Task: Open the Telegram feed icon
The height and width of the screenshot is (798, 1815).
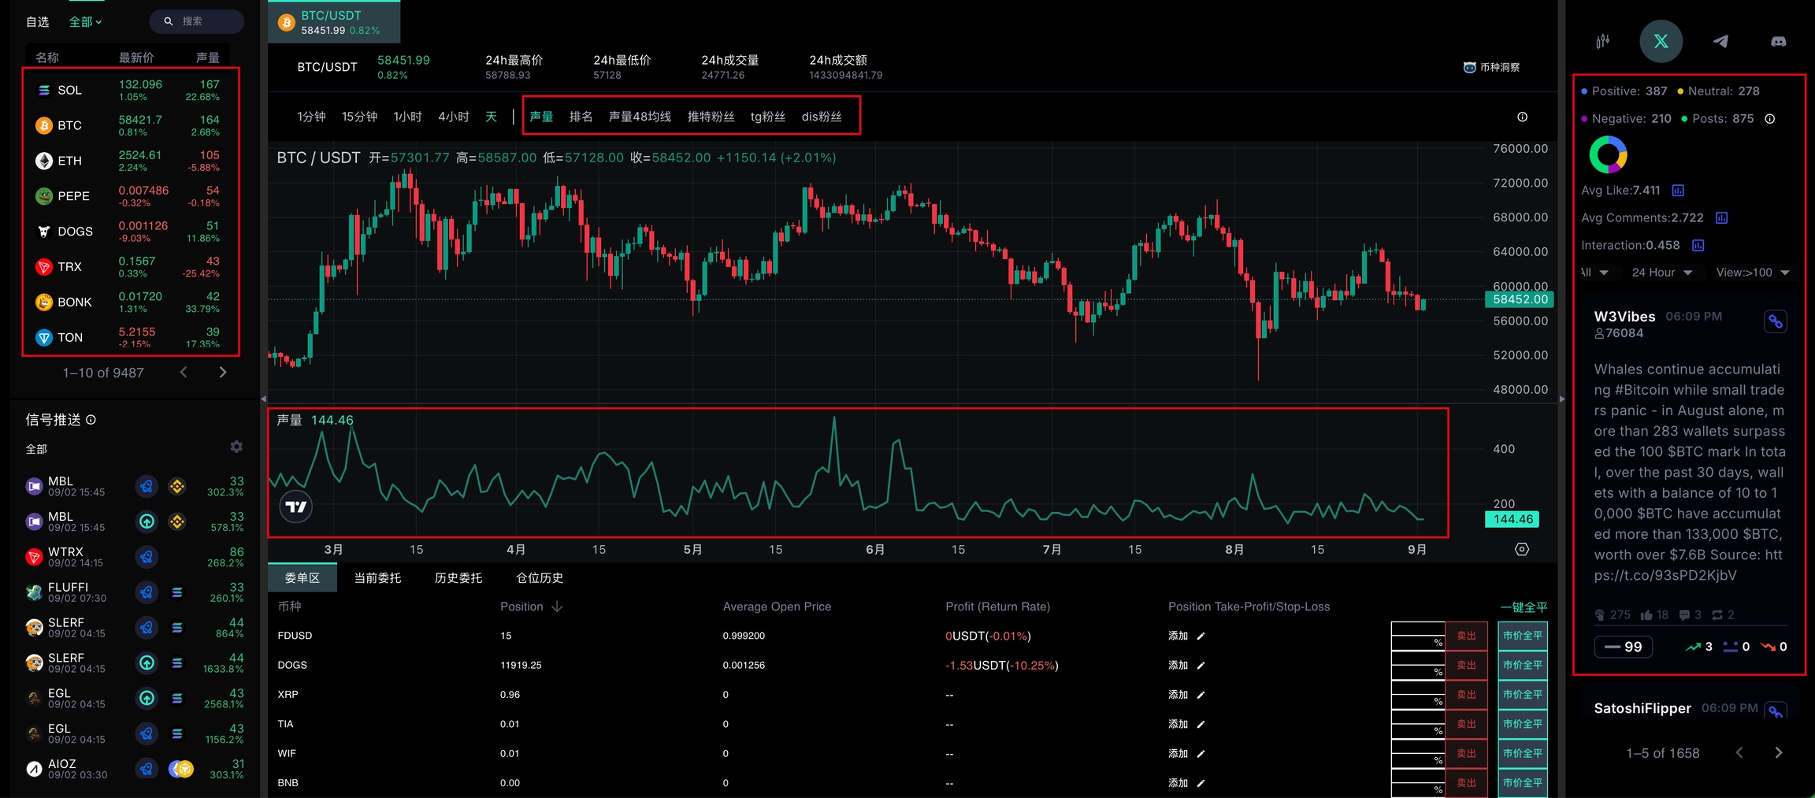Action: [1720, 42]
